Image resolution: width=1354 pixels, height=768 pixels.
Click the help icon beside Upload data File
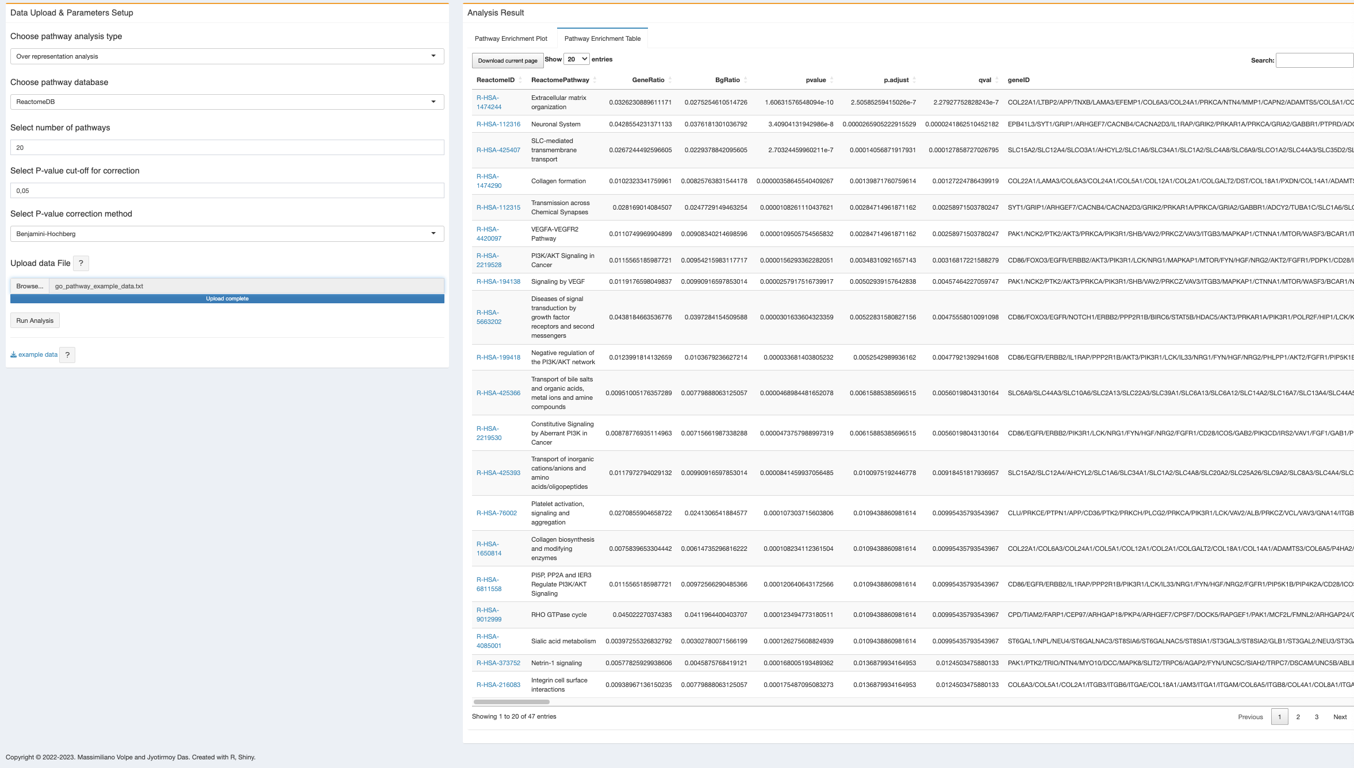coord(81,263)
